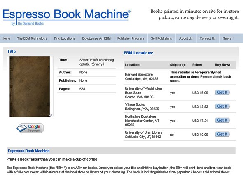Click Get It for University of Utah Library
The image size is (243, 175).
pyautogui.click(x=222, y=134)
